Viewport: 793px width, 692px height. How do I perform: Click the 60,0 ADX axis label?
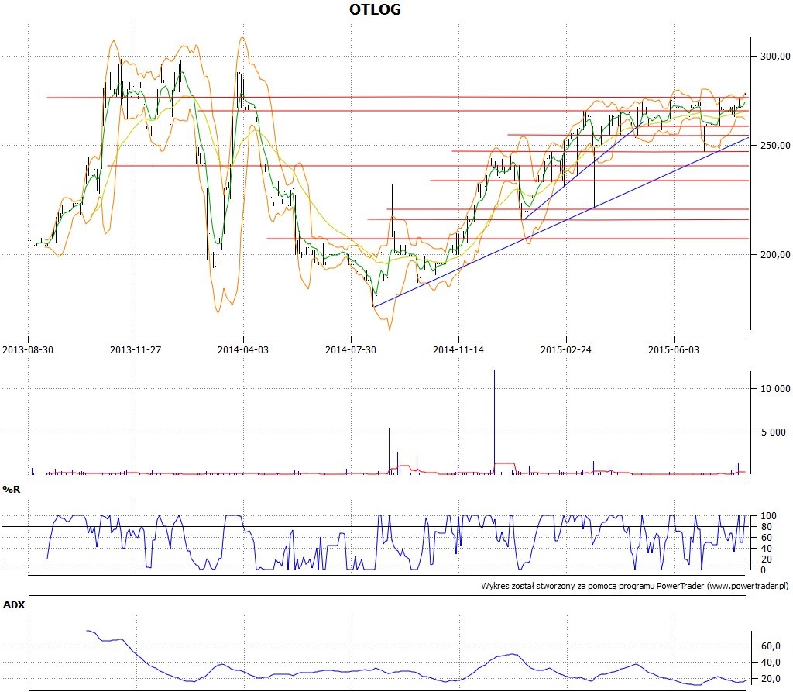(771, 646)
